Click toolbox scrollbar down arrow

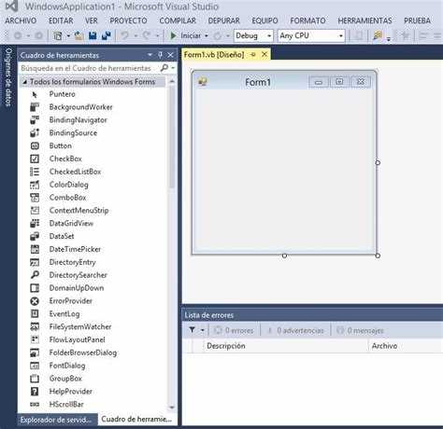click(172, 408)
